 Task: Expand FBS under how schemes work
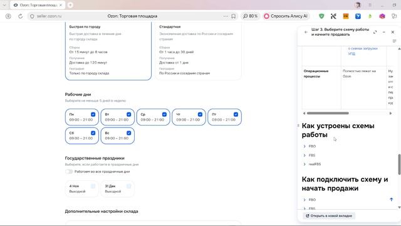(x=310, y=155)
